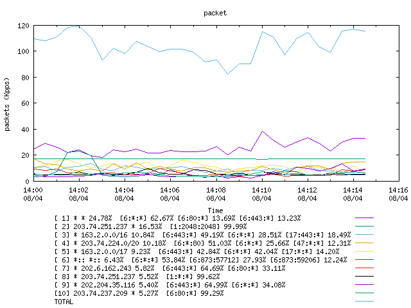Click green line sample for legend entry 2

click(x=364, y=227)
